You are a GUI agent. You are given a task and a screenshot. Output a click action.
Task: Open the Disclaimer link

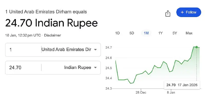click(53, 35)
